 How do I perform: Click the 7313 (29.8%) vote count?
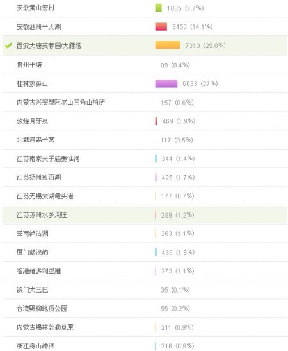tap(205, 46)
